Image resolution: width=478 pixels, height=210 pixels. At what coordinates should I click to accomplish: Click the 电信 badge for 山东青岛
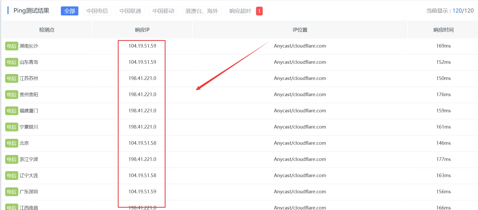click(x=11, y=62)
